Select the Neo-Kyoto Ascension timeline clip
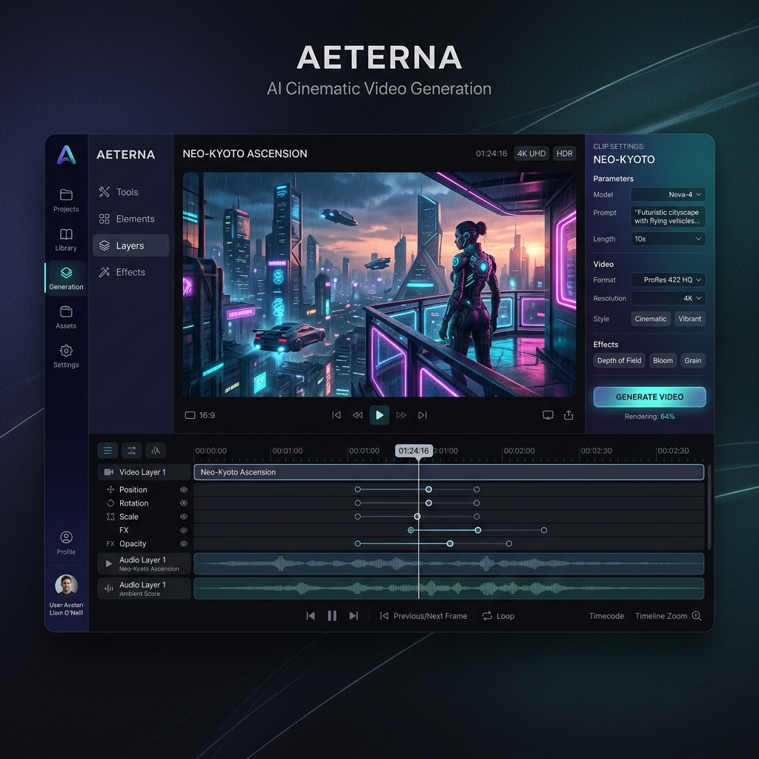 (448, 472)
